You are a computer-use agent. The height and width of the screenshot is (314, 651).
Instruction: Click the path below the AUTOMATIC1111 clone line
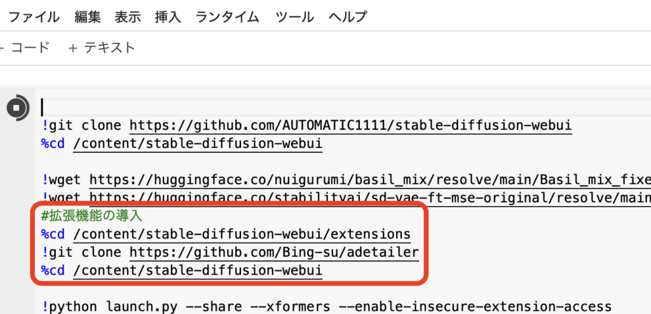[198, 144]
